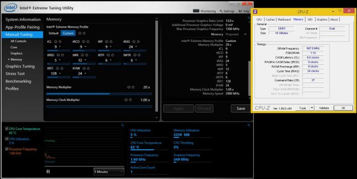Image resolution: width=357 pixels, height=179 pixels.
Task: Click OK button in CPU-Z
Action: click(343, 108)
